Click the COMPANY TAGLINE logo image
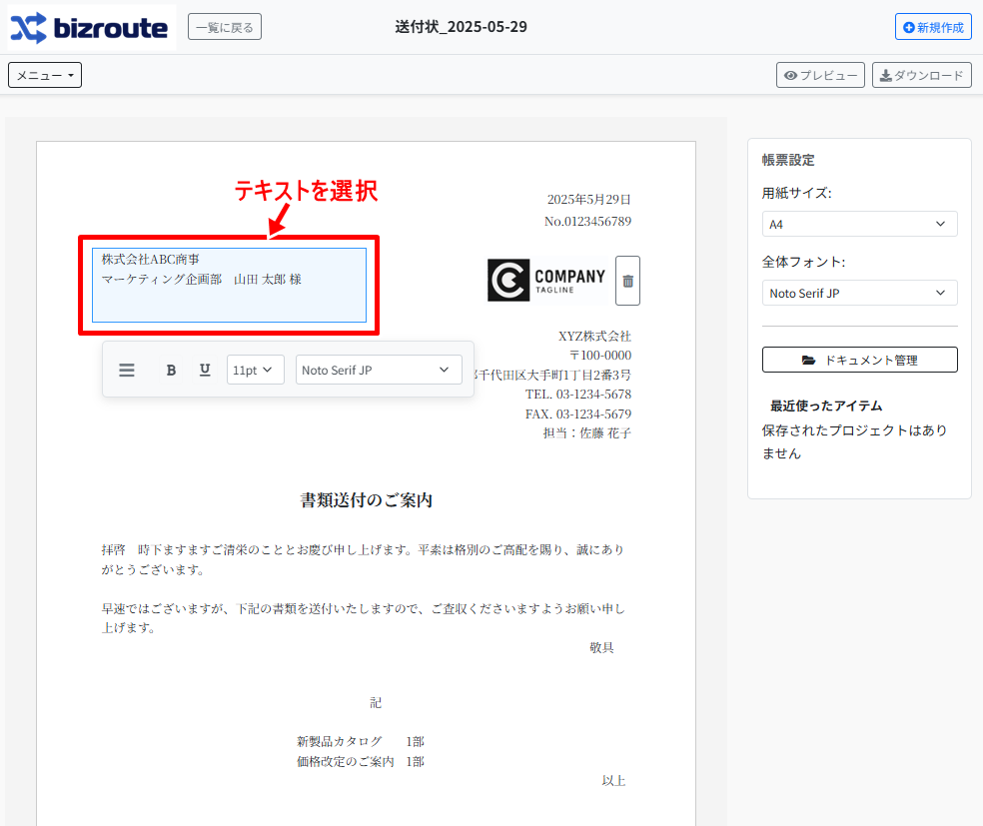 (547, 280)
